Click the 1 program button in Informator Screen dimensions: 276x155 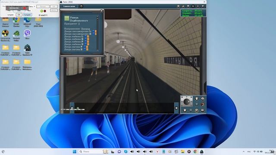point(10,15)
